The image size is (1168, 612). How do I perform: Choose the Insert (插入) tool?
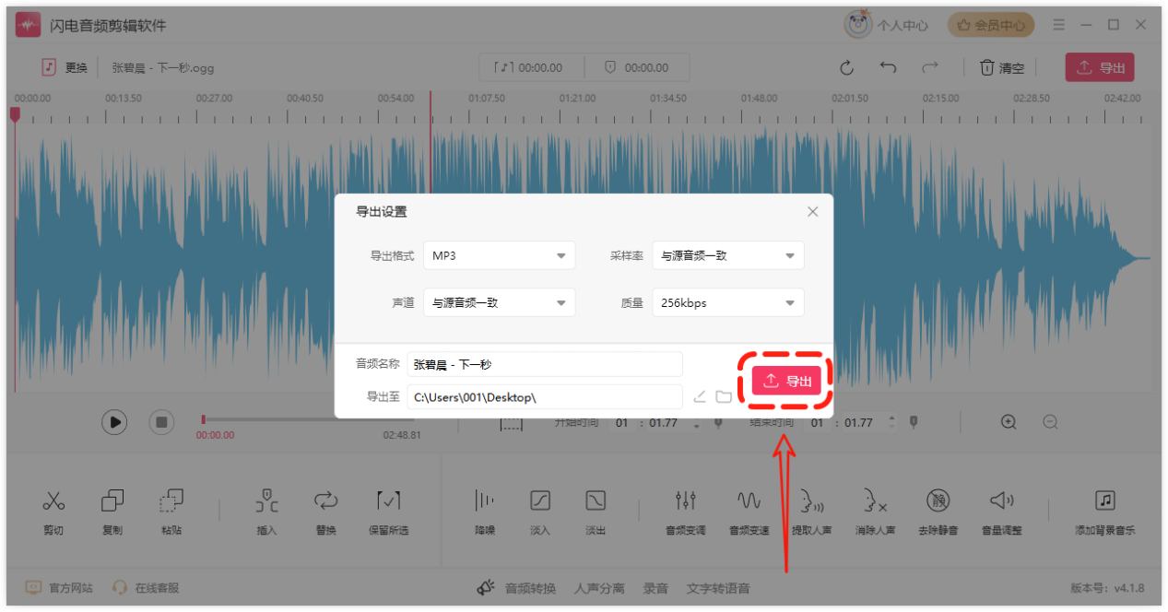266,512
